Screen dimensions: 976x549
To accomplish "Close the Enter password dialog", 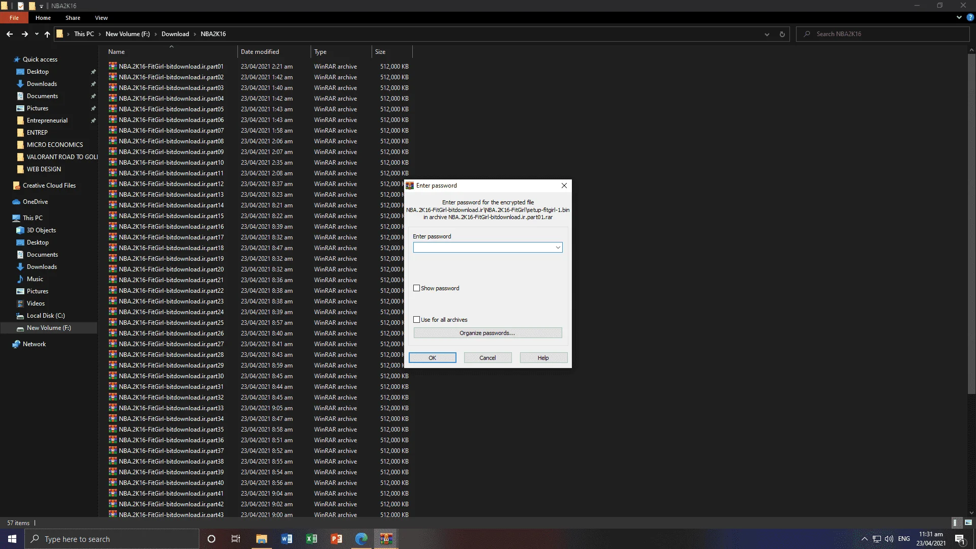I will [x=564, y=186].
